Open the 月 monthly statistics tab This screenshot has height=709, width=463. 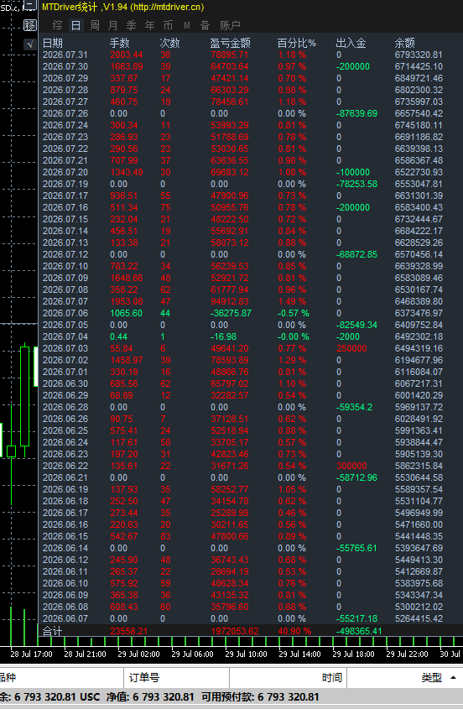click(113, 25)
